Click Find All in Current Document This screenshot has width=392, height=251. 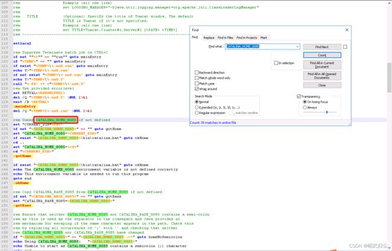pyautogui.click(x=322, y=65)
